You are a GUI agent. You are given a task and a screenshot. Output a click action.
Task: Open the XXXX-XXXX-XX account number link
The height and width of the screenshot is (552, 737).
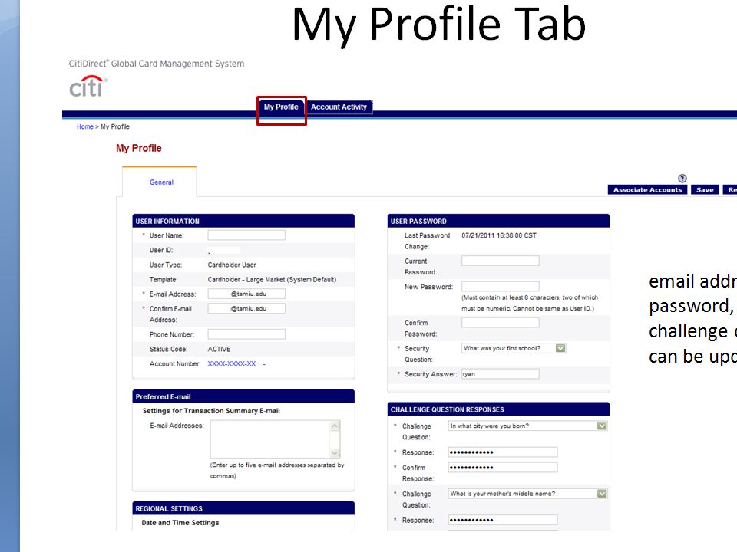click(x=232, y=363)
